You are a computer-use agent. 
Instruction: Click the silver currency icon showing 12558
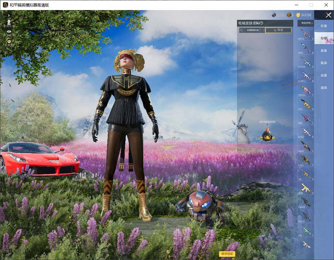pyautogui.click(x=274, y=15)
